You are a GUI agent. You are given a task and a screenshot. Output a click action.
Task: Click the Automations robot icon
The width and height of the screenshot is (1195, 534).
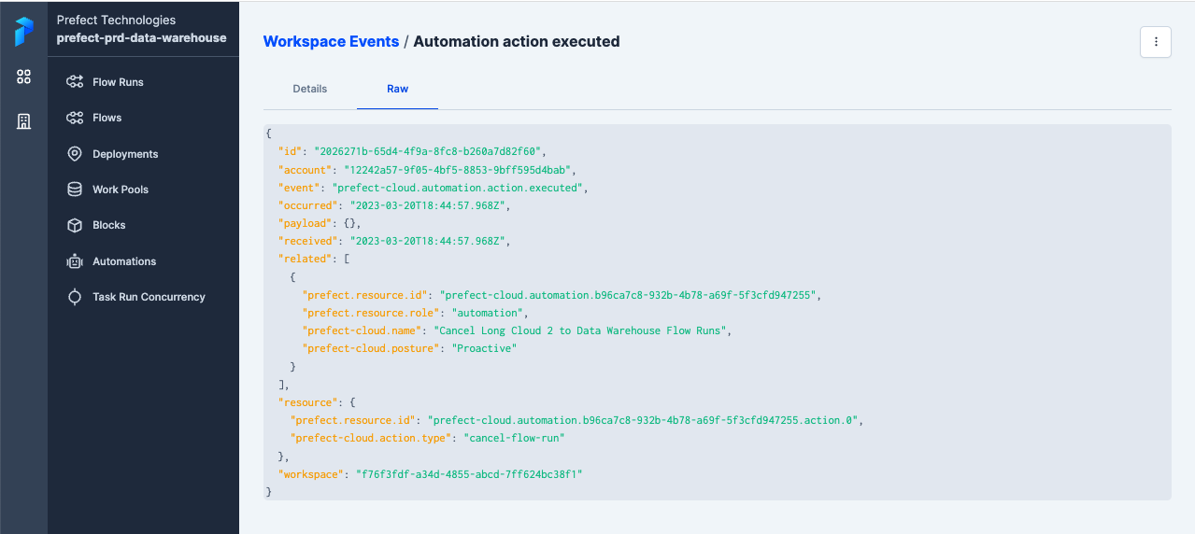[75, 261]
